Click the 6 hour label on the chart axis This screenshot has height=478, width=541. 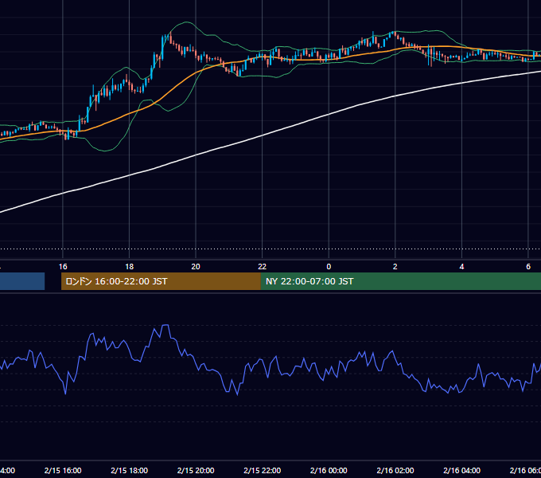point(528,267)
